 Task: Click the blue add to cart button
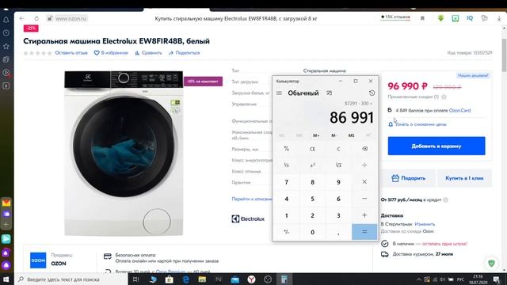pyautogui.click(x=436, y=146)
